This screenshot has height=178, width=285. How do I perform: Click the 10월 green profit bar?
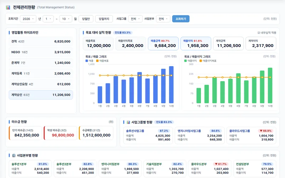(270, 85)
